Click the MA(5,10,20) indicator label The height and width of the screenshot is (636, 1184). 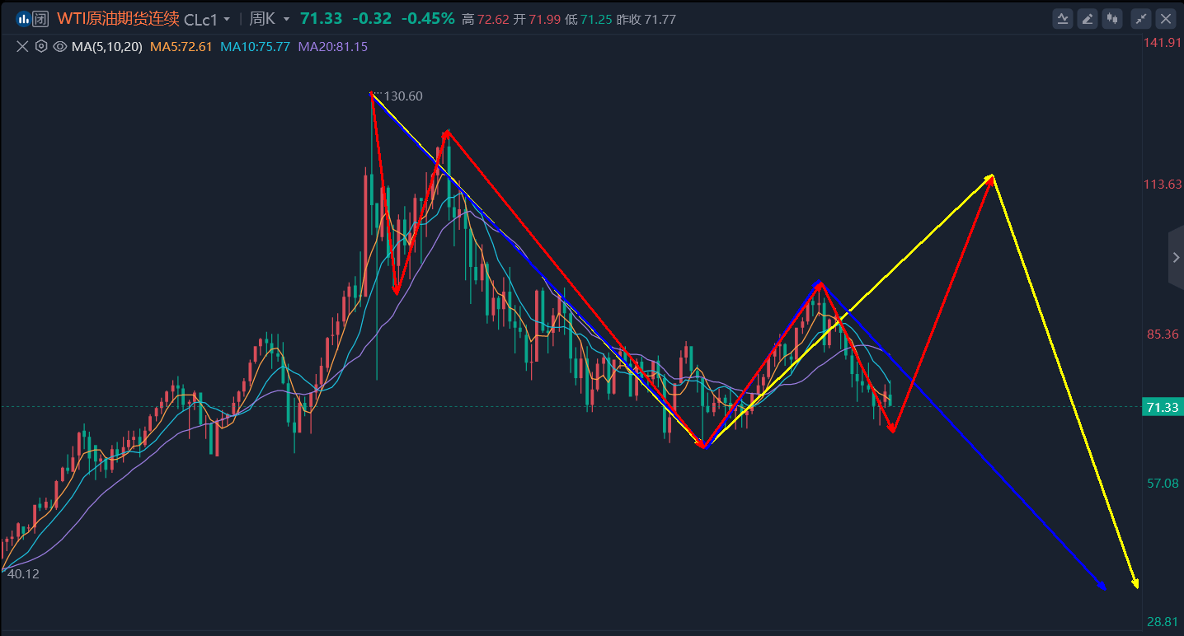(x=106, y=47)
